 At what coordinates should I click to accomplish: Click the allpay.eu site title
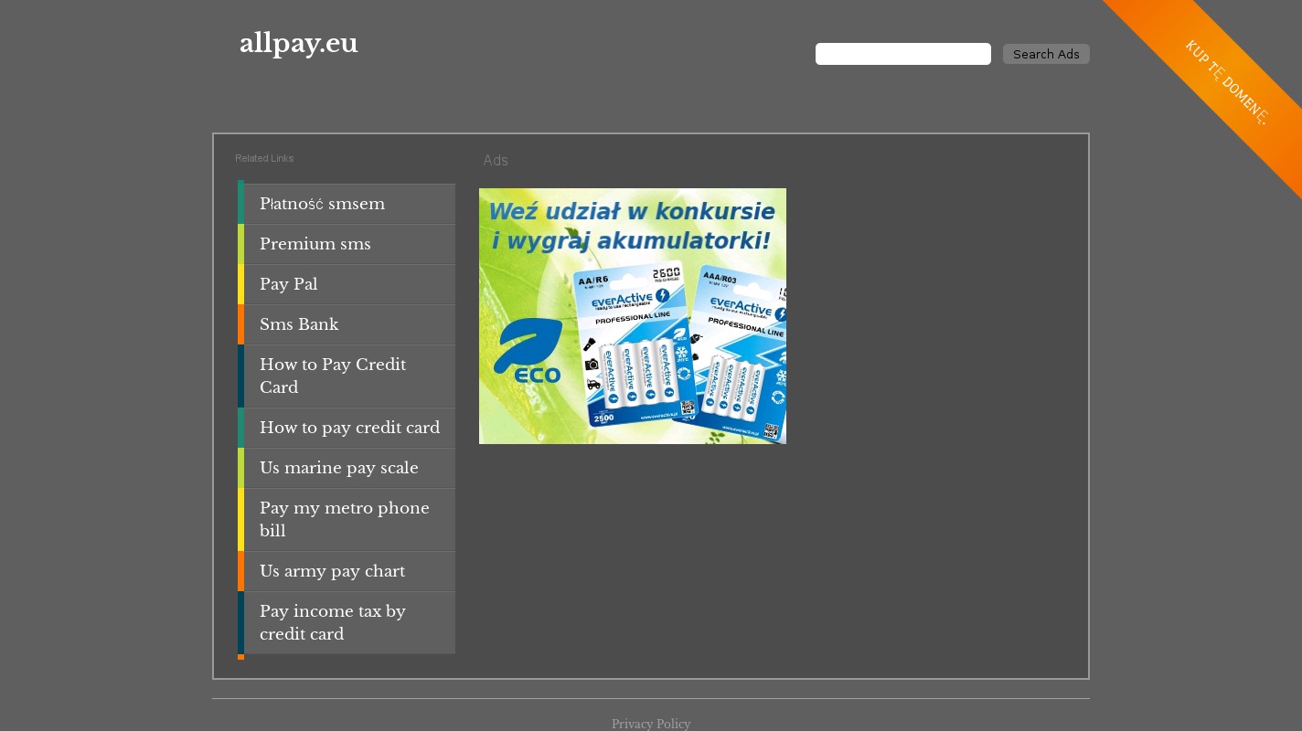pos(298,44)
